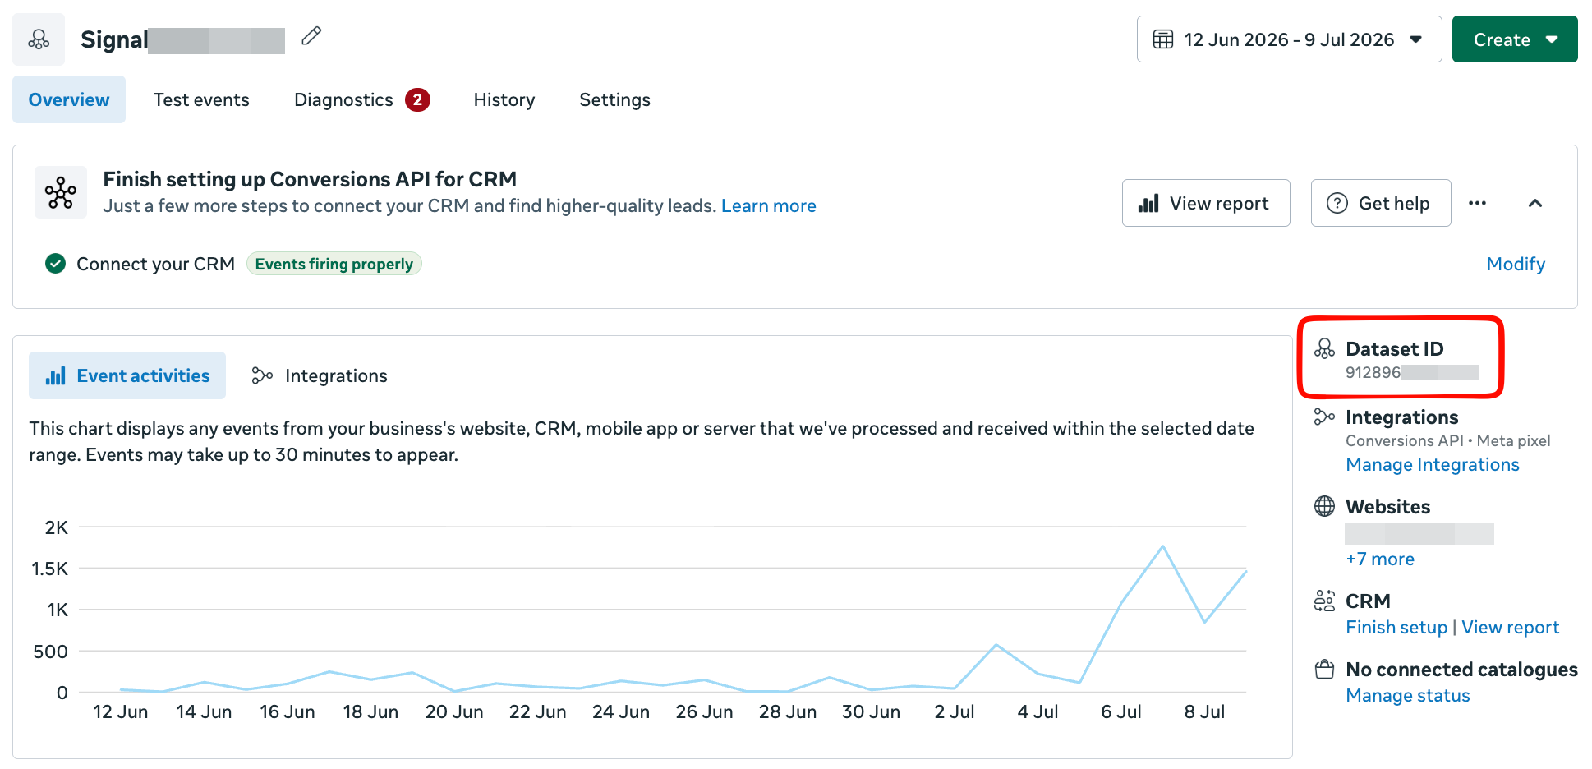Open the Manage status link
This screenshot has width=1592, height=769.
coord(1407,695)
